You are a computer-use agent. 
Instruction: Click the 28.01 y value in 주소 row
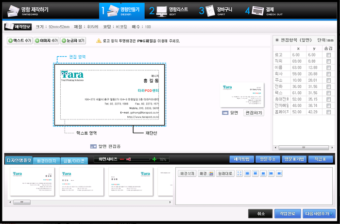313,81
